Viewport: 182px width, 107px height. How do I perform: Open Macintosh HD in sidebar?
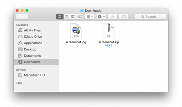36,75
